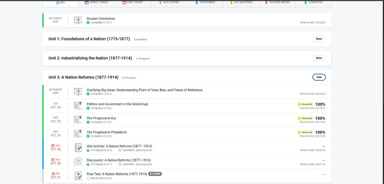
Task: Click Time On Task 00:01:14
Action: click(312, 164)
